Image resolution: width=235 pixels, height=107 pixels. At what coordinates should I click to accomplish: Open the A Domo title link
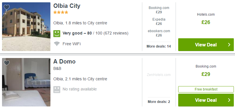point(64,61)
